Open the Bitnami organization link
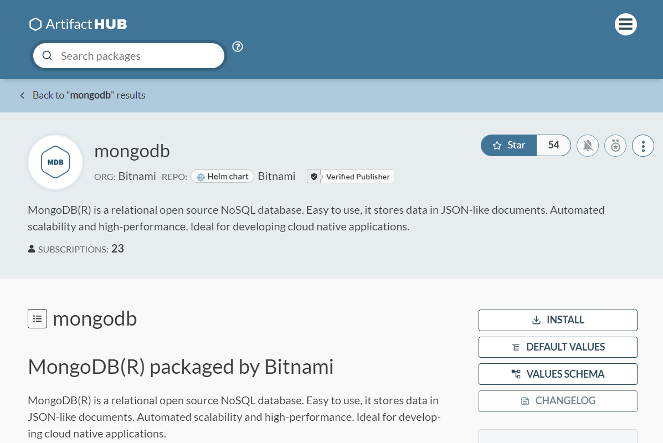This screenshot has height=443, width=663. (x=137, y=176)
